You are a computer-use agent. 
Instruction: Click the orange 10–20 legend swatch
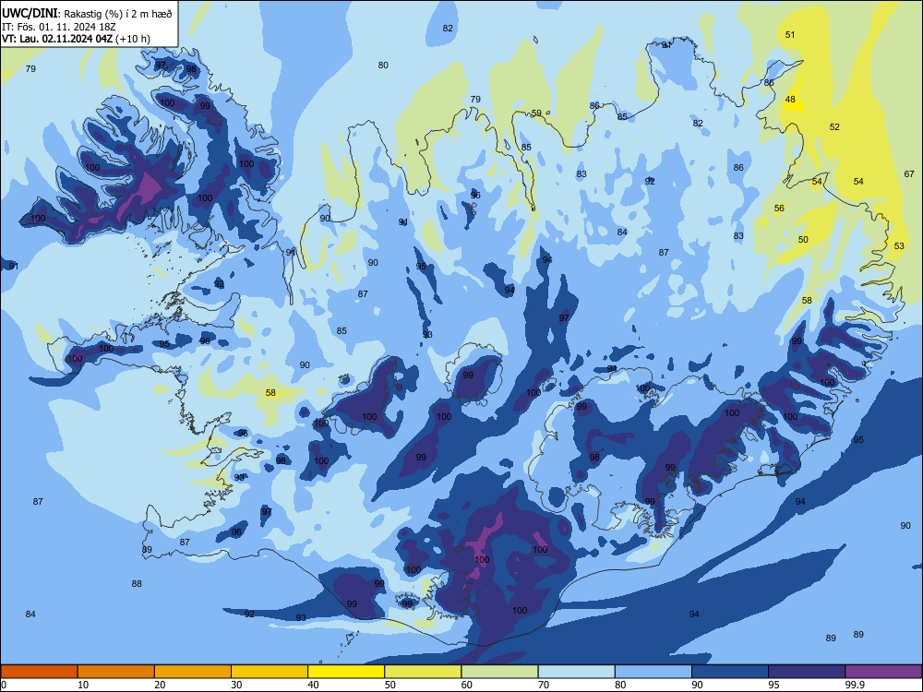[x=116, y=672]
